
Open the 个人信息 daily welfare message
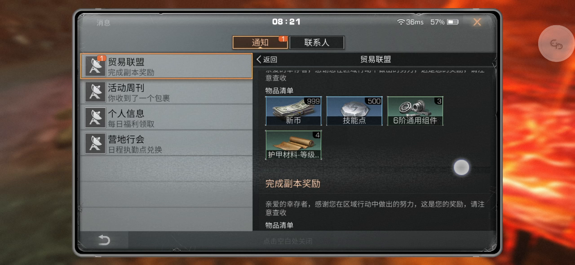[166, 118]
